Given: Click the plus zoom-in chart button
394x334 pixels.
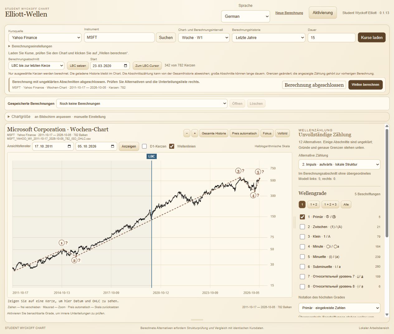Looking at the screenshot, I should coord(195,133).
